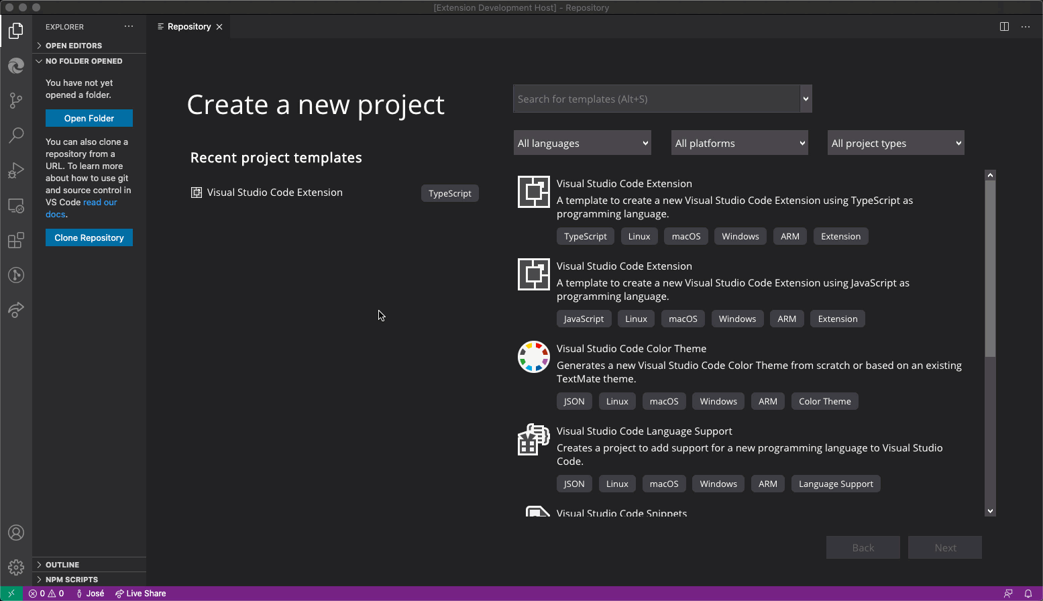Expand the Outline section

tap(89, 565)
